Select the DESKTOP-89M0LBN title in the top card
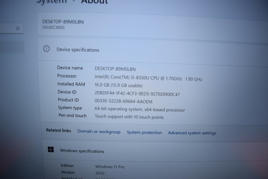This screenshot has width=268, height=179. (63, 22)
